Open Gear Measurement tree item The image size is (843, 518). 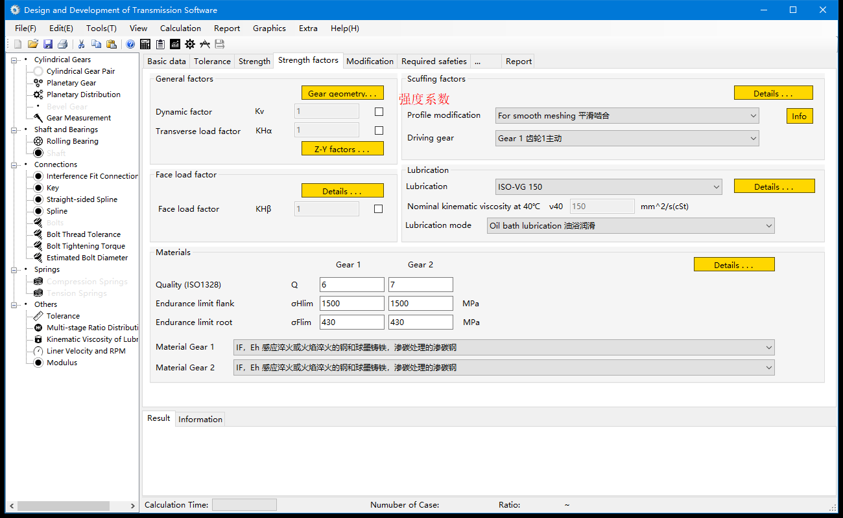(78, 118)
